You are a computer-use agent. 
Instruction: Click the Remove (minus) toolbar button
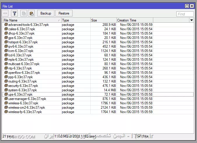click(5, 13)
